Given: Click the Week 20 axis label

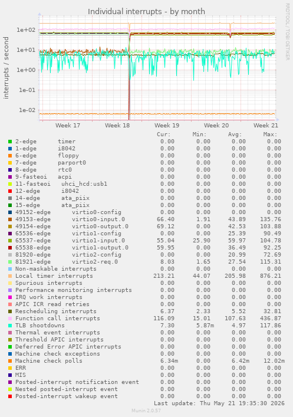Looking at the screenshot, I should click(x=216, y=125).
